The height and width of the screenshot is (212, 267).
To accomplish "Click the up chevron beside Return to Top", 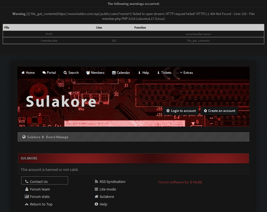I will click(x=27, y=204).
